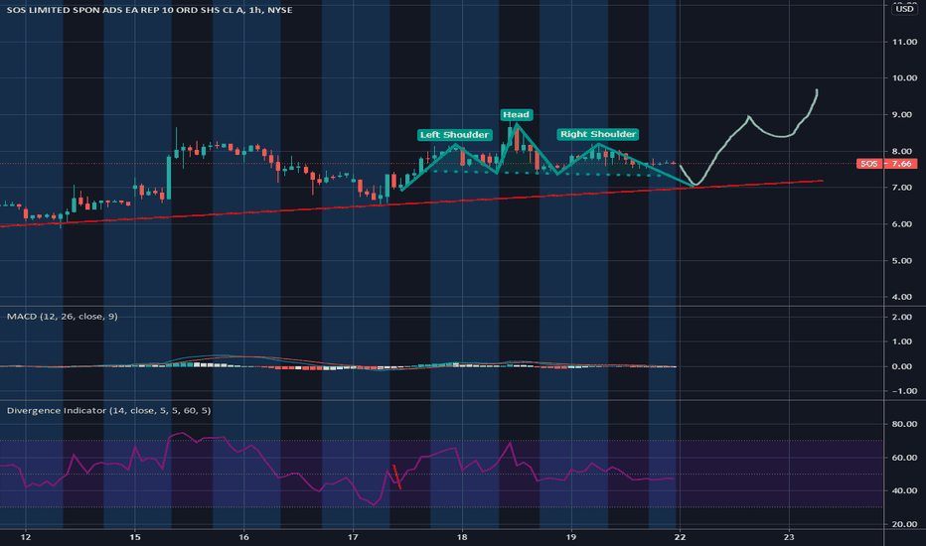Click the MACD "0.00" axis label
This screenshot has width=926, height=546.
pyautogui.click(x=904, y=366)
